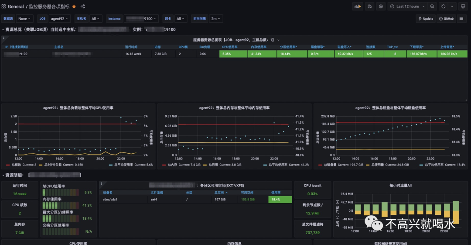Open the Update link
This screenshot has height=245, width=471.
point(426,19)
